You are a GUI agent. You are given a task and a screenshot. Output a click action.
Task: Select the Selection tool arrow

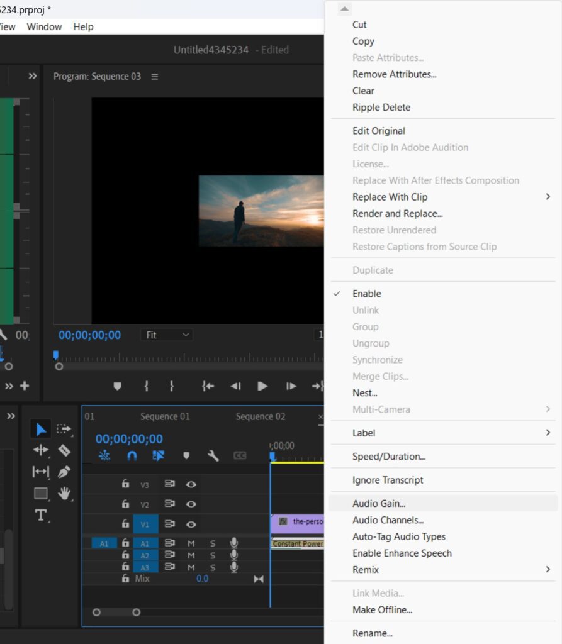[41, 429]
